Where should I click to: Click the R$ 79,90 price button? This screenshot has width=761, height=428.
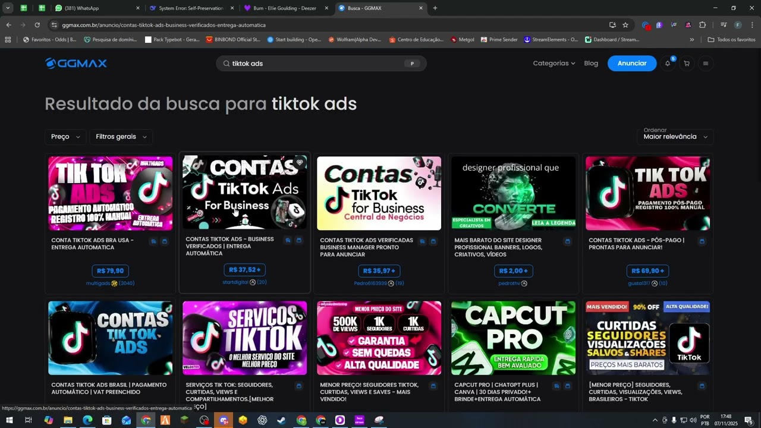point(110,271)
